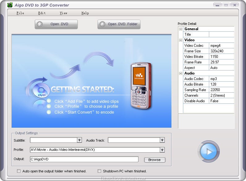Select the Title value cell

click(222, 34)
